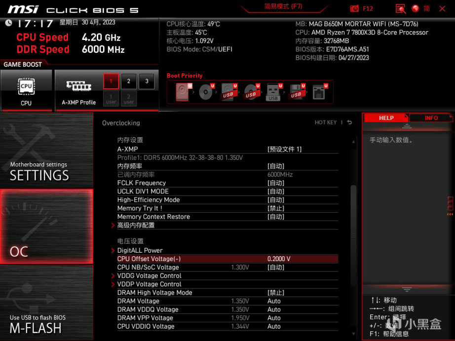The image size is (455, 341).
Task: Select A-XMP user profile 1
Action: coord(111,99)
